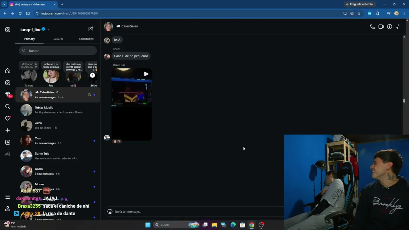Click the collapse icon beside conversation information
Viewport: 409px width, 230px height.
click(398, 27)
